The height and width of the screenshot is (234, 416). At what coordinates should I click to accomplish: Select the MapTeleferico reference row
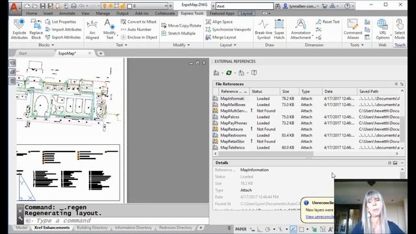pos(306,148)
